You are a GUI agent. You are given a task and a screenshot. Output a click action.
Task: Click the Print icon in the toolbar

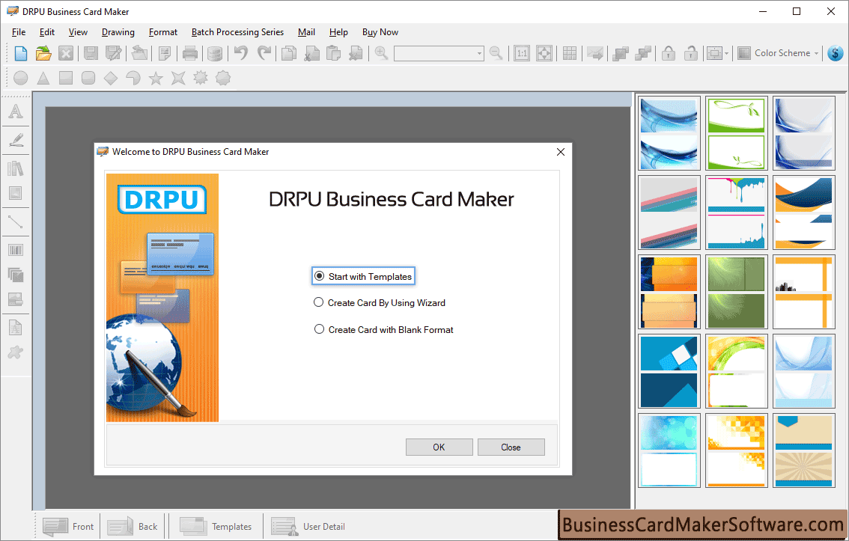pyautogui.click(x=190, y=53)
